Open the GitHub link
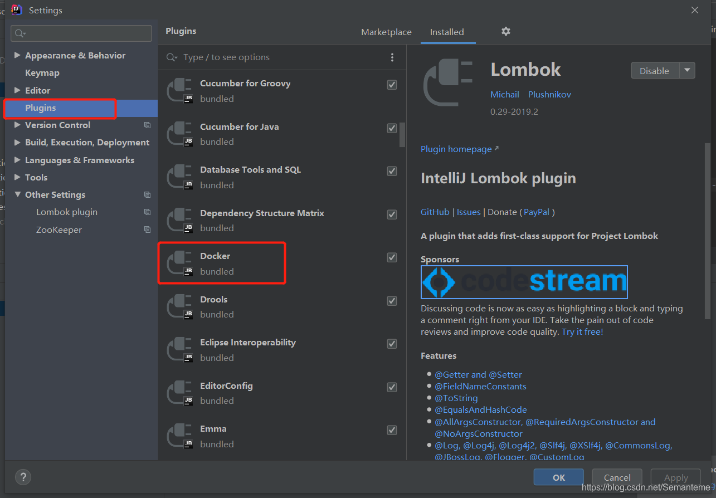The width and height of the screenshot is (716, 498). (435, 212)
